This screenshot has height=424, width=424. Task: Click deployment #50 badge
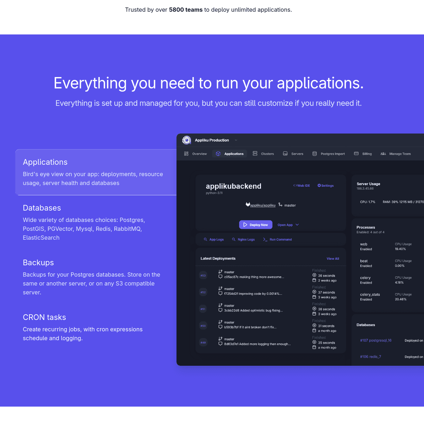tap(203, 326)
